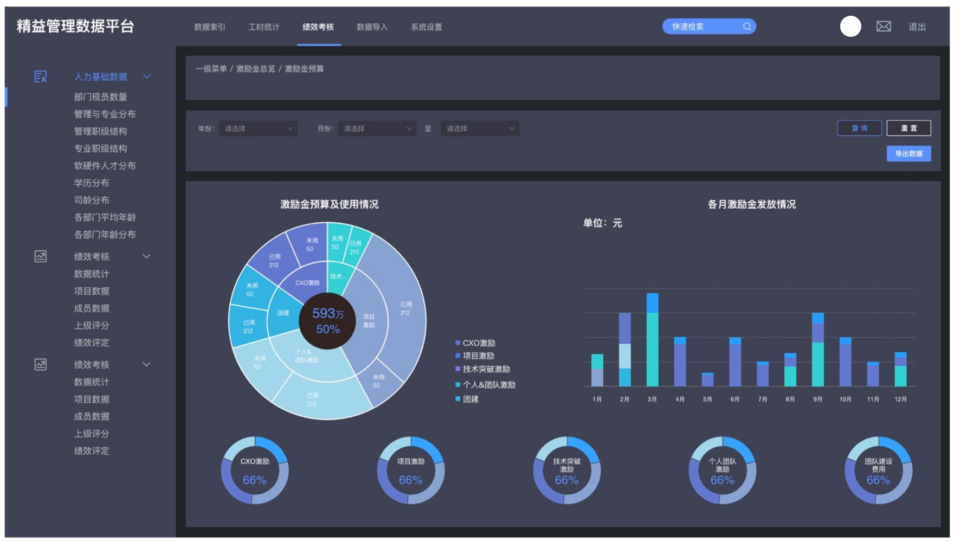
Task: Open the end month dropdown after 至
Action: pos(480,128)
